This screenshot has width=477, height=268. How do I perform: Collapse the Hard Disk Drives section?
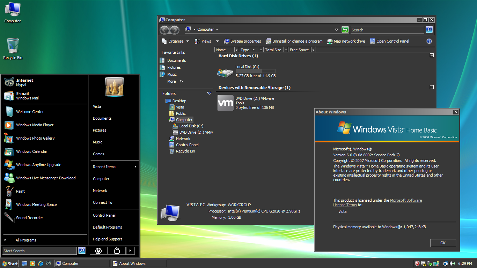(432, 55)
